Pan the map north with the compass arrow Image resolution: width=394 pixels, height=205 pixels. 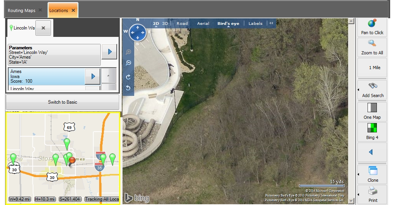coord(138,27)
